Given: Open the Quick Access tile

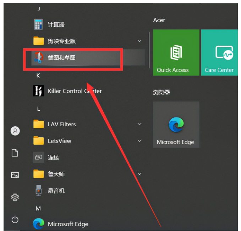Looking at the screenshot, I should [176, 53].
